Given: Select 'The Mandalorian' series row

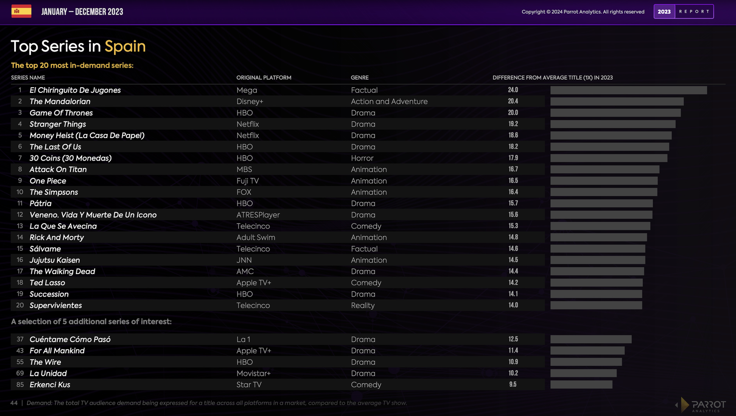Looking at the screenshot, I should tap(278, 102).
